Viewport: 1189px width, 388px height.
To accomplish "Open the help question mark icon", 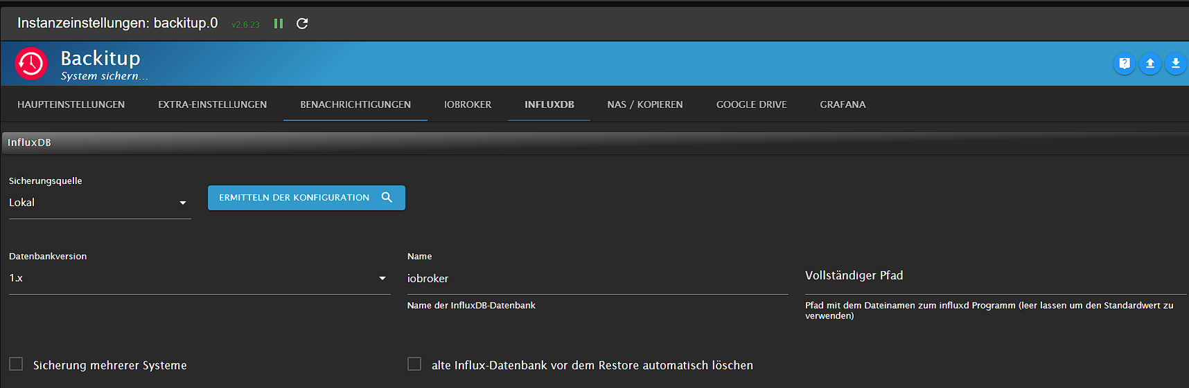I will [x=1125, y=64].
